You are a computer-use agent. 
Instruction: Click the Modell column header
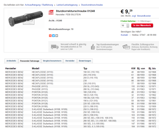click(x=36, y=69)
